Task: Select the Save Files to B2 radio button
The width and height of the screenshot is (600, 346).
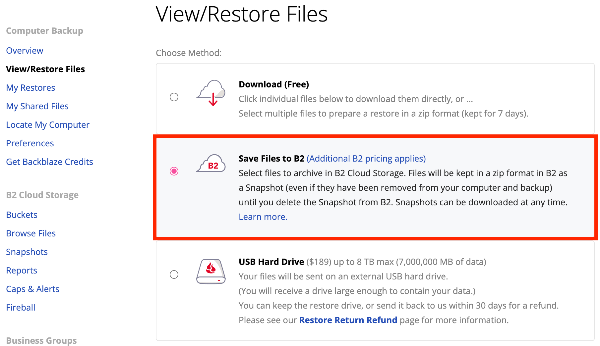Action: click(174, 171)
